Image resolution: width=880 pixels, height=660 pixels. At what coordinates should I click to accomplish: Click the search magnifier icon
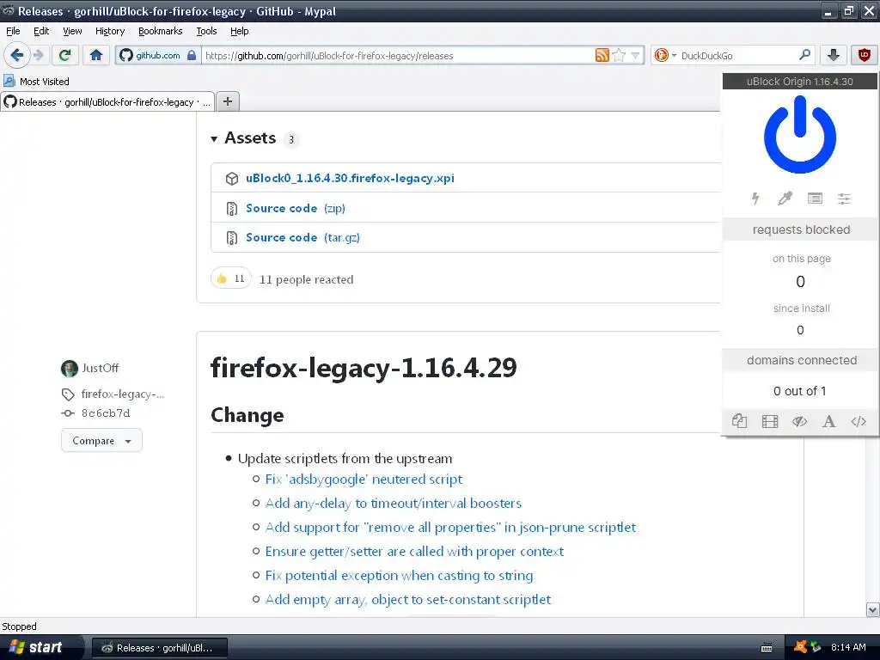pyautogui.click(x=804, y=55)
